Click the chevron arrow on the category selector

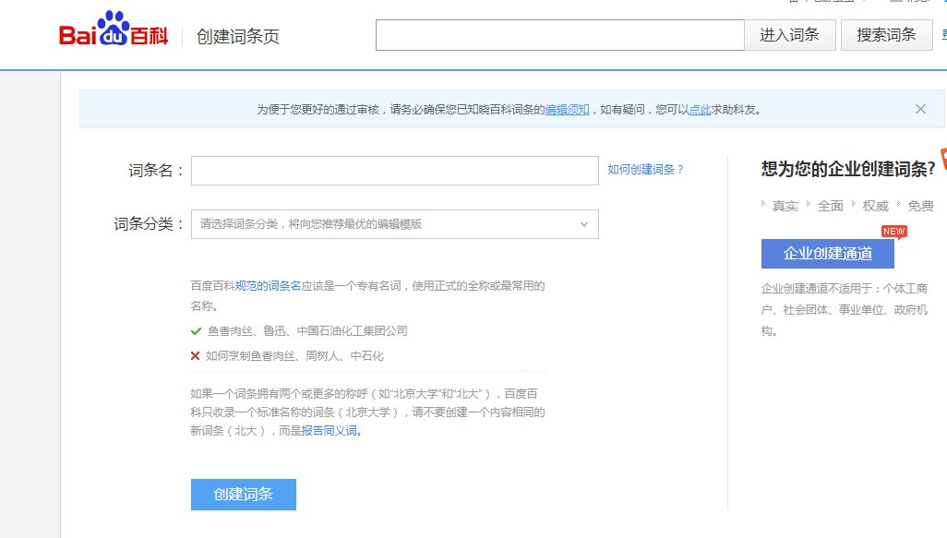coord(583,223)
